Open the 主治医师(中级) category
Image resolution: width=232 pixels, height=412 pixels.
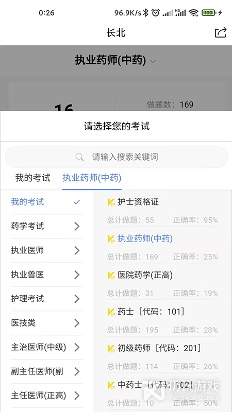click(x=46, y=347)
